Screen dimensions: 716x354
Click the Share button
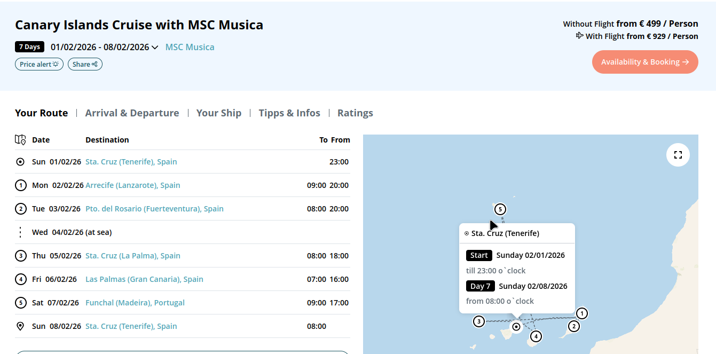tap(85, 64)
